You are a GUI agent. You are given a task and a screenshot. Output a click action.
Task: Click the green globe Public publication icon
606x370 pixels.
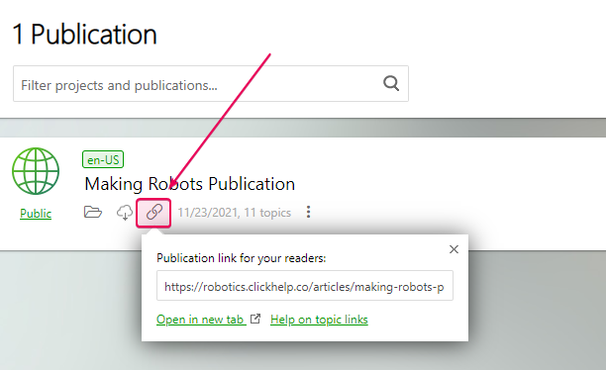36,171
